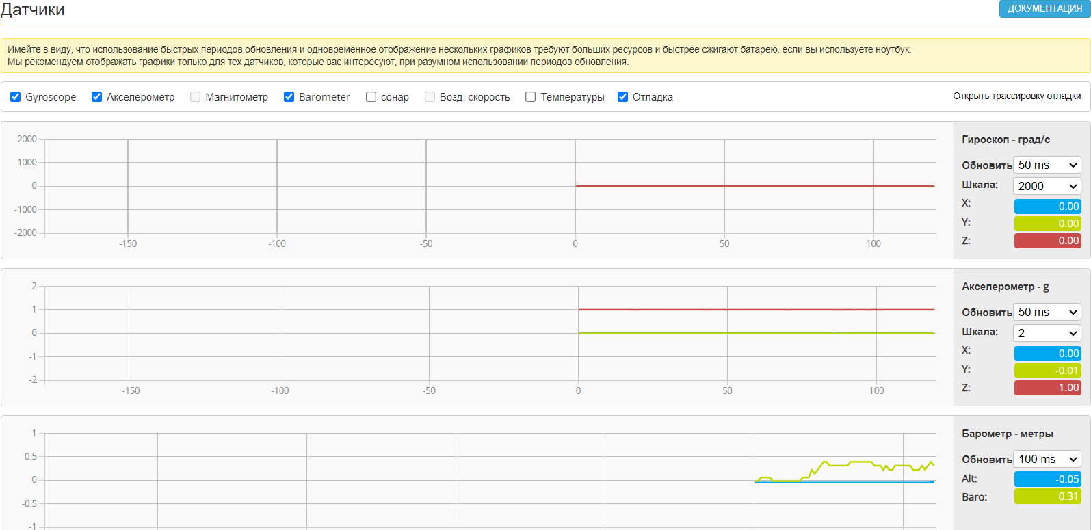Toggle the Barometer checkbox
The height and width of the screenshot is (530, 1091).
point(289,97)
